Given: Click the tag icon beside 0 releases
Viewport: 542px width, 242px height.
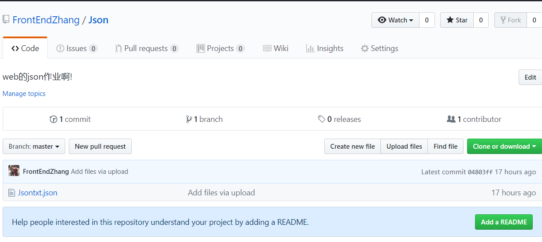Looking at the screenshot, I should [x=322, y=119].
